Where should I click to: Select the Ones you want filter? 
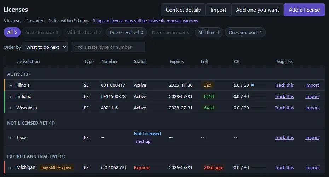245,32
